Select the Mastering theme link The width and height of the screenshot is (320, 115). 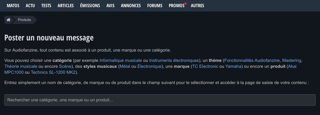tap(291, 60)
